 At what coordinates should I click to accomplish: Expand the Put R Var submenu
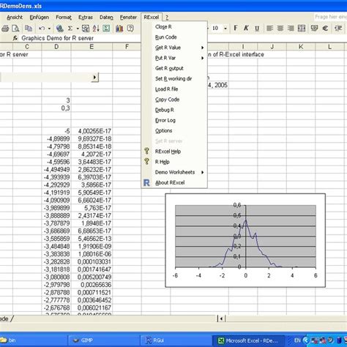[x=174, y=58]
